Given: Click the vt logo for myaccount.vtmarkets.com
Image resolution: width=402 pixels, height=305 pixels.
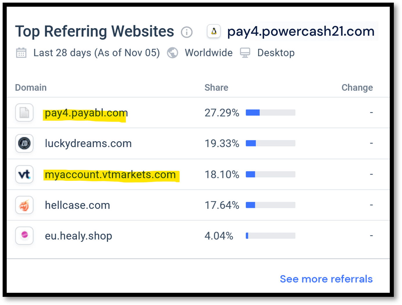Looking at the screenshot, I should pos(24,174).
